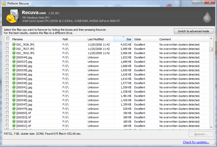The image size is (217, 147).
Task: Tick the select-all checkbox in header
Action: [x=8, y=39]
